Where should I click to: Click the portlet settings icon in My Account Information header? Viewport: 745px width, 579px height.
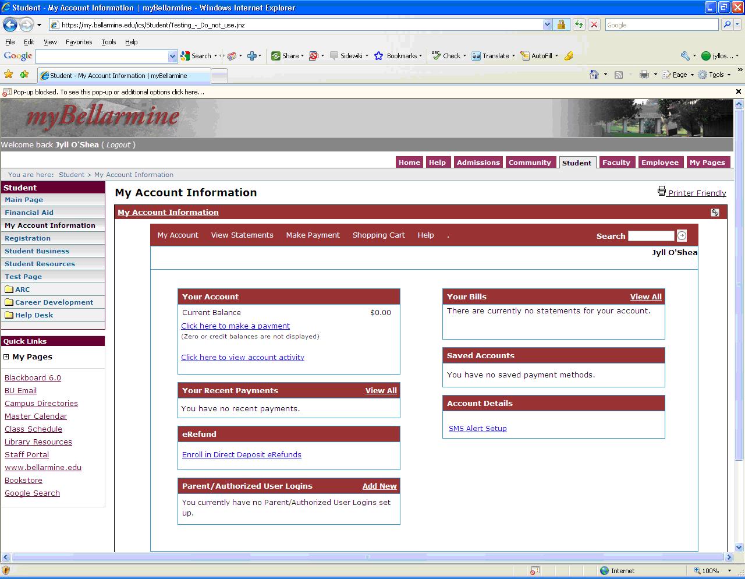pyautogui.click(x=715, y=213)
